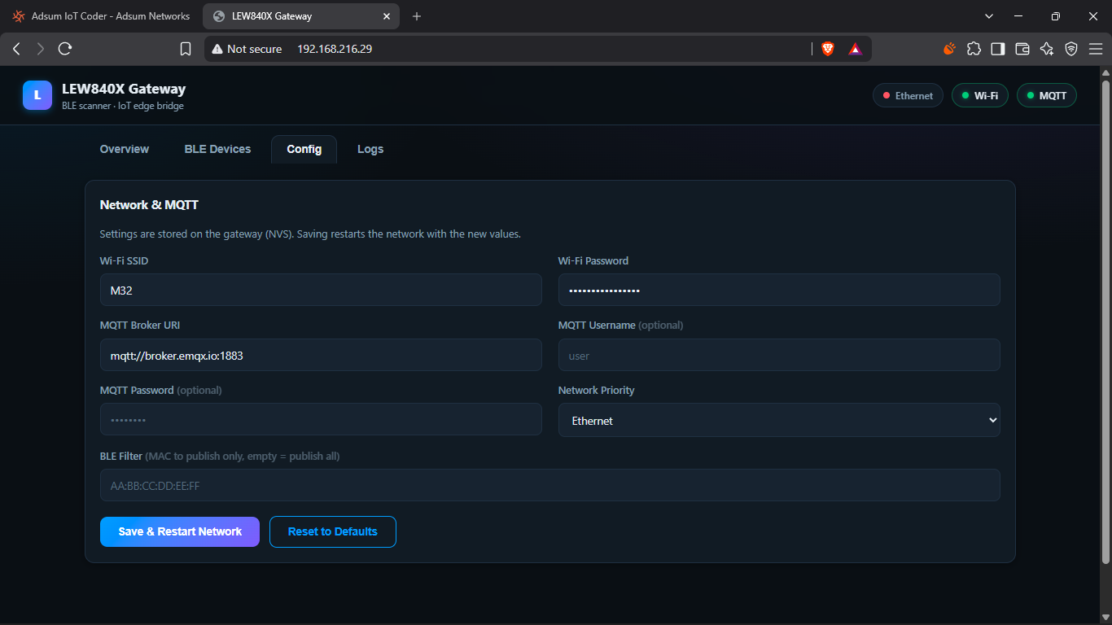The height and width of the screenshot is (625, 1112).
Task: Click the BLE Filter MAC field
Action: pyautogui.click(x=549, y=485)
